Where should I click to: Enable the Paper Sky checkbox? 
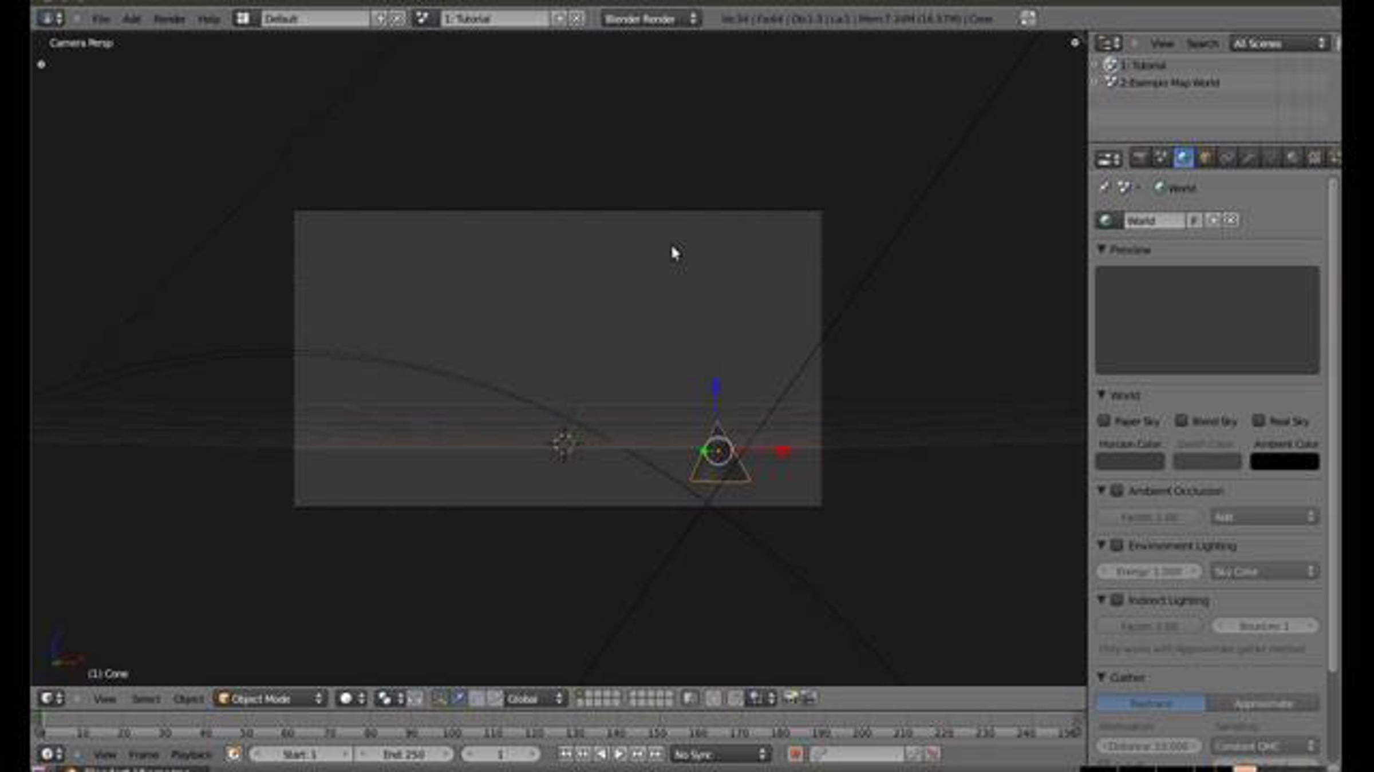point(1104,421)
